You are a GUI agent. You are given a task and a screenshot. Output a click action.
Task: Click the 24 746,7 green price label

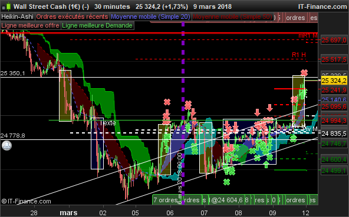pyautogui.click(x=334, y=143)
